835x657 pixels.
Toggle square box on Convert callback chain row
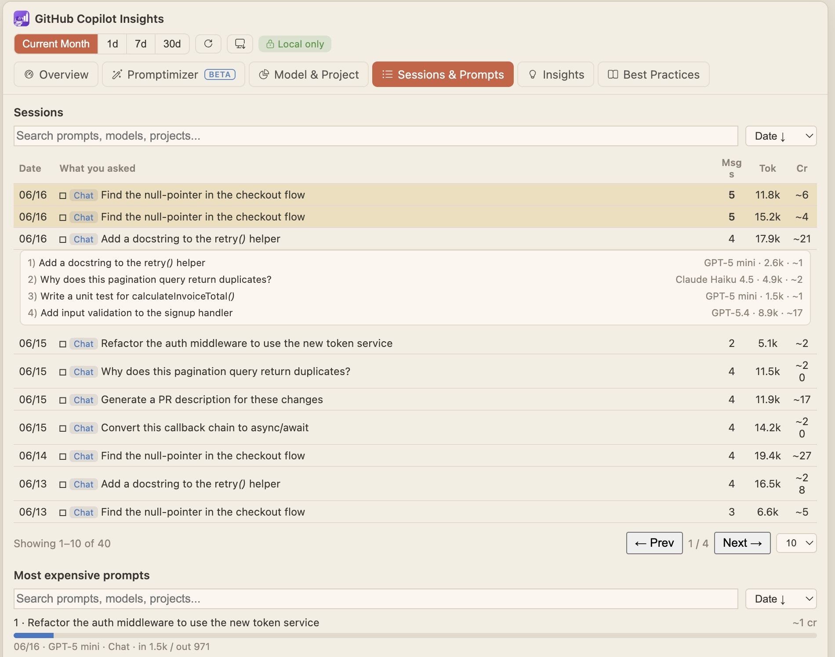(x=63, y=428)
